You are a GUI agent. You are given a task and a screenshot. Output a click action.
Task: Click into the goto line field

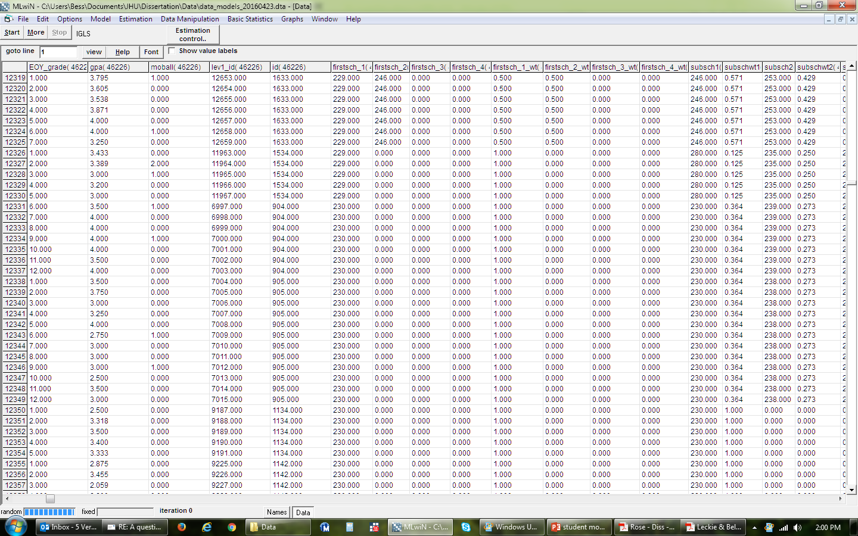point(58,52)
